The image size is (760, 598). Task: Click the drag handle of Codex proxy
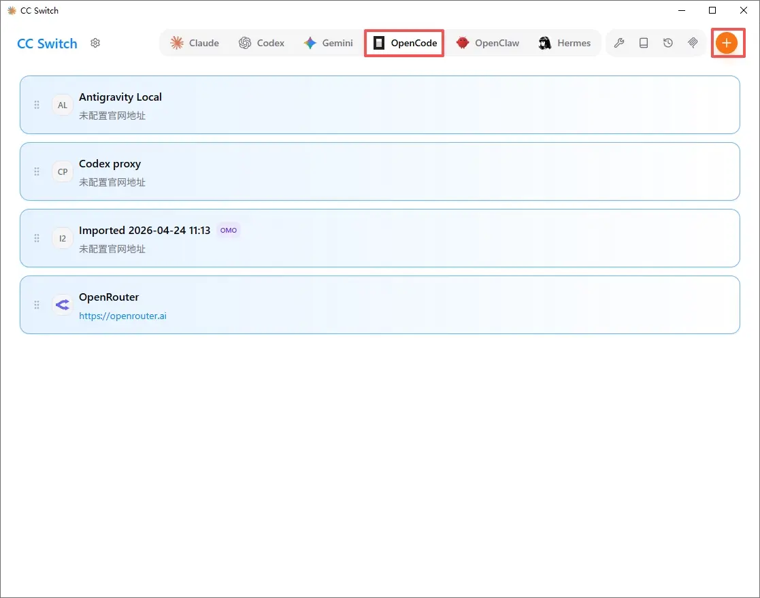pos(37,171)
